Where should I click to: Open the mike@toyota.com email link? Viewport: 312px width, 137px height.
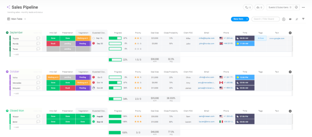pyautogui.click(x=207, y=38)
